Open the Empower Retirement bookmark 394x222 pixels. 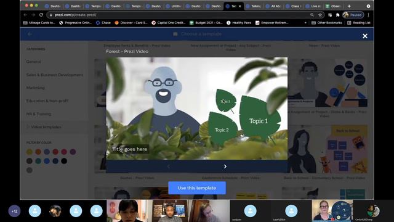pos(271,23)
